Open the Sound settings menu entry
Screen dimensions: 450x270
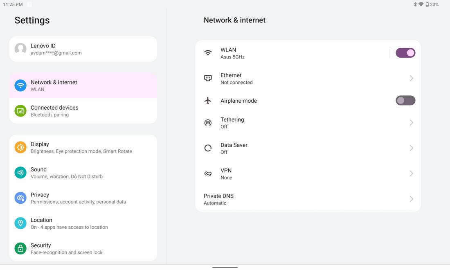click(x=83, y=173)
